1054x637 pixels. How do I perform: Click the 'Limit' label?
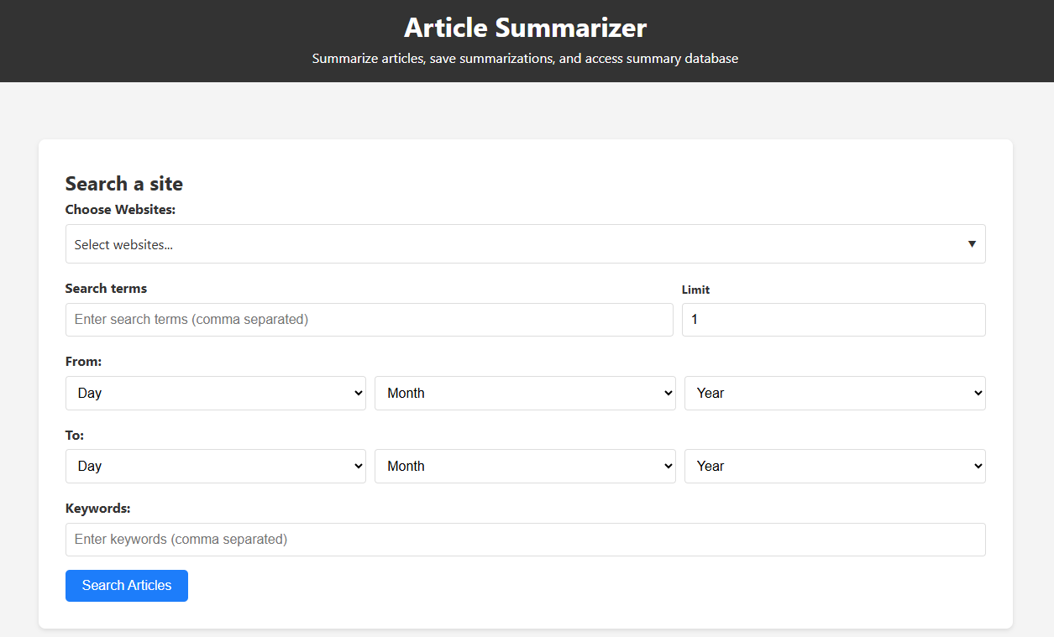[x=695, y=290]
